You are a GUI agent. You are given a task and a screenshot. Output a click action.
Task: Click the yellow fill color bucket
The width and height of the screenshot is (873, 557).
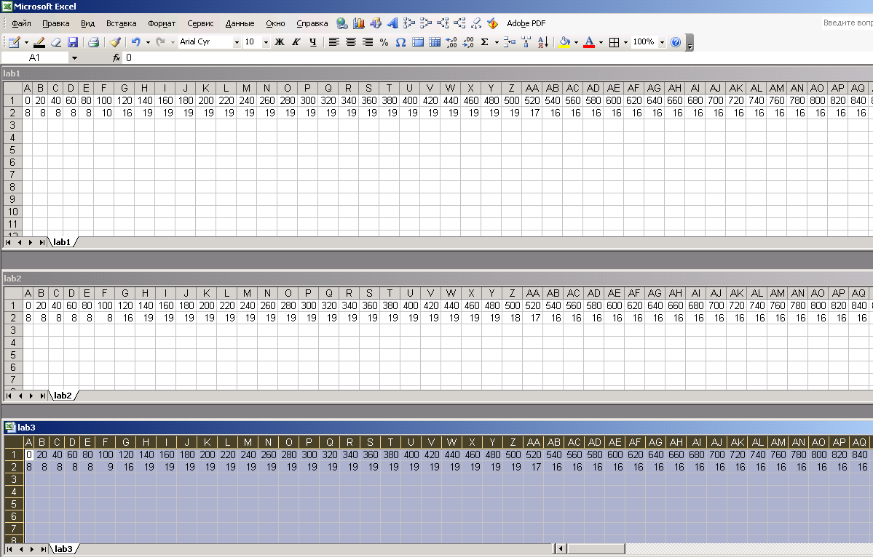564,42
